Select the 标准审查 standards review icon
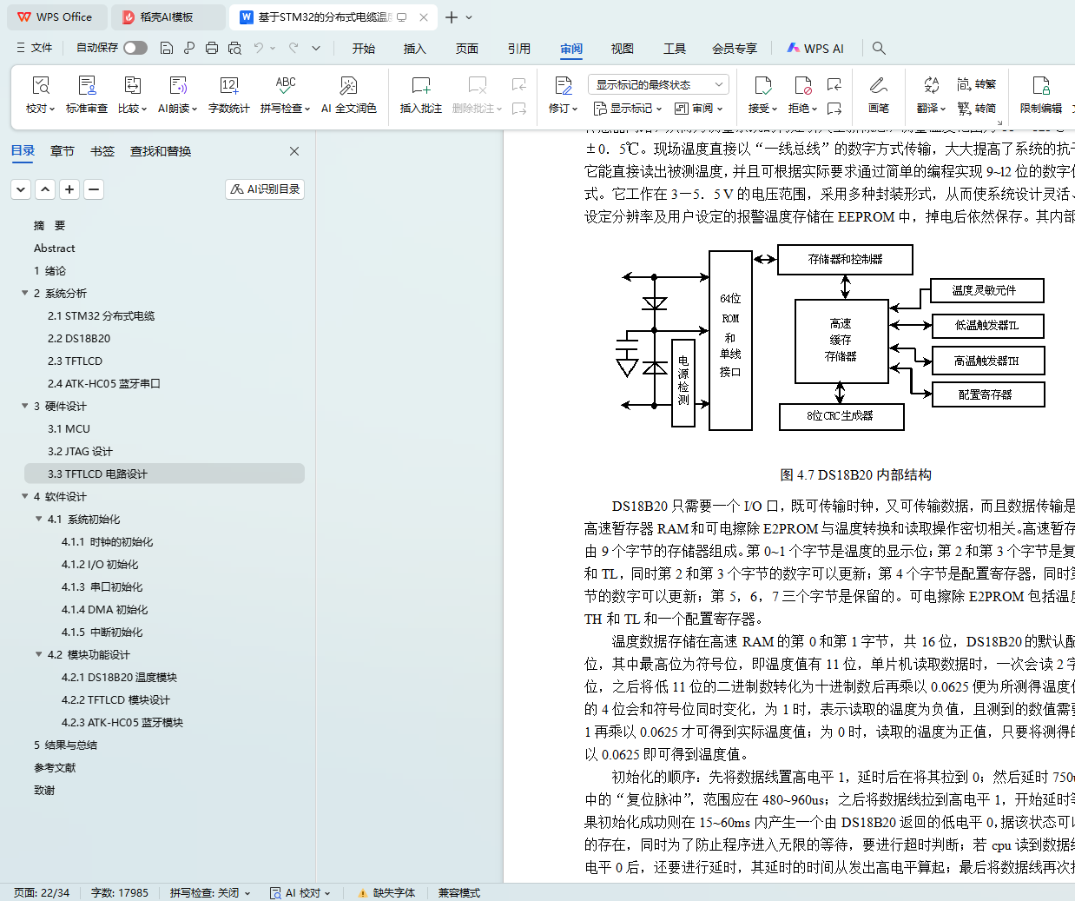 [87, 86]
